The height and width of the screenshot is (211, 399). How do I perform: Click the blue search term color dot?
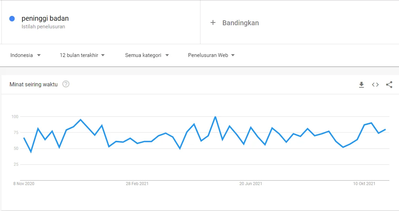(x=13, y=18)
